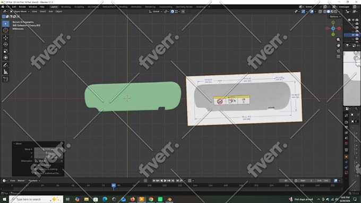
Task: Select the 3D Cursor tool
Action: click(5, 30)
